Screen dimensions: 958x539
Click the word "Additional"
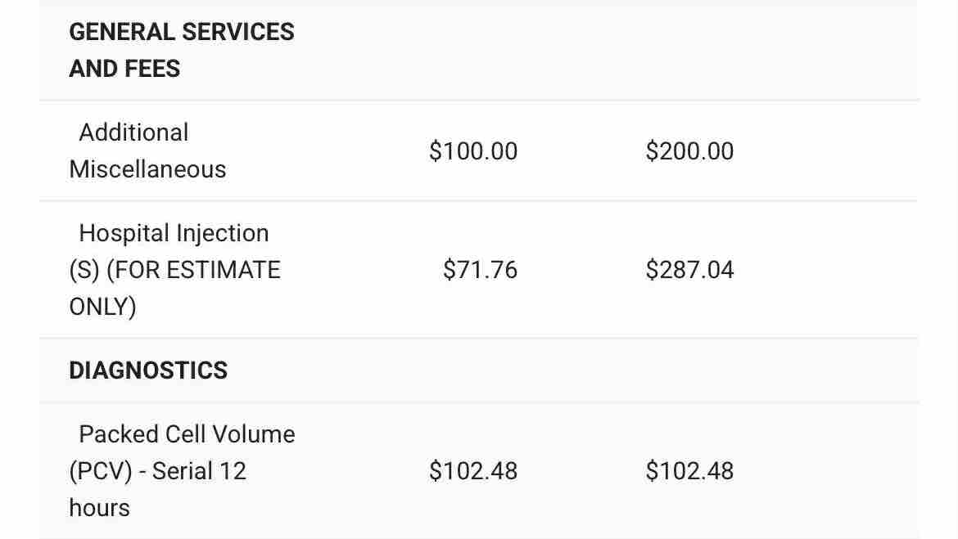133,133
